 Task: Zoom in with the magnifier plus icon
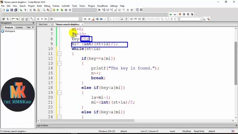tap(162, 19)
